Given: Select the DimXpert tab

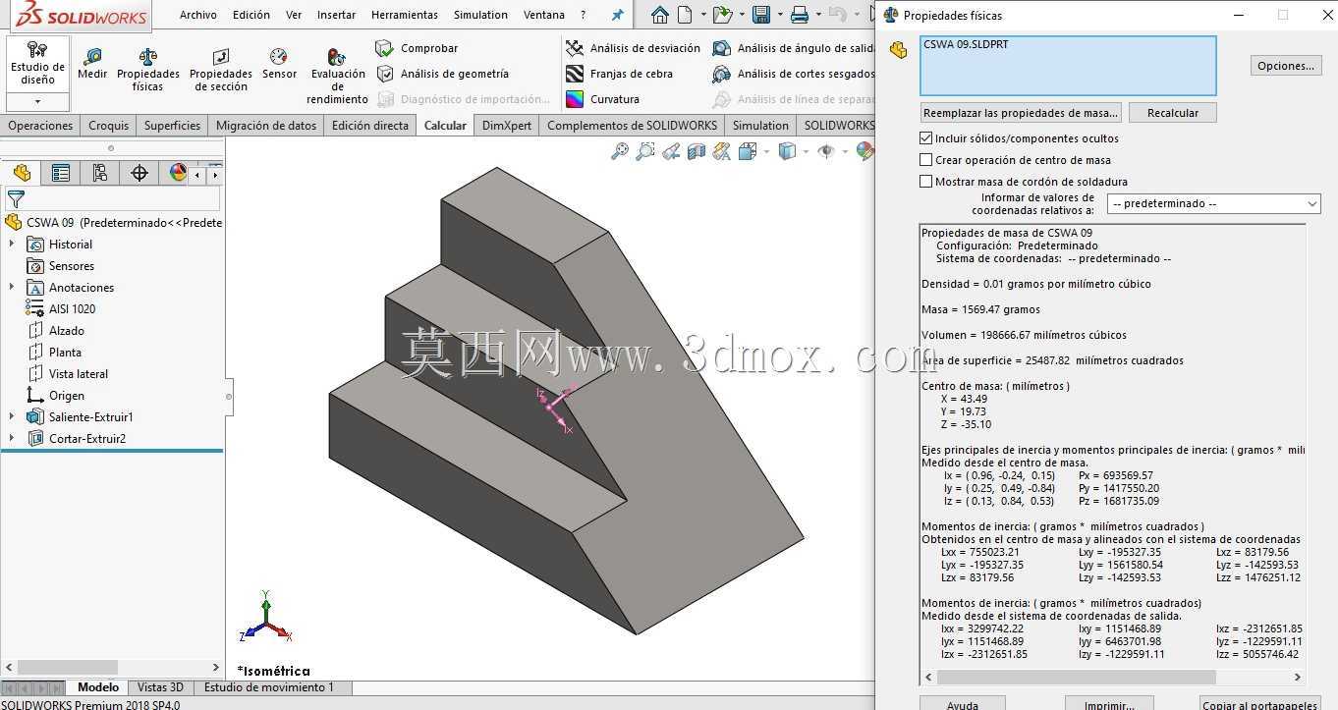Looking at the screenshot, I should [507, 125].
